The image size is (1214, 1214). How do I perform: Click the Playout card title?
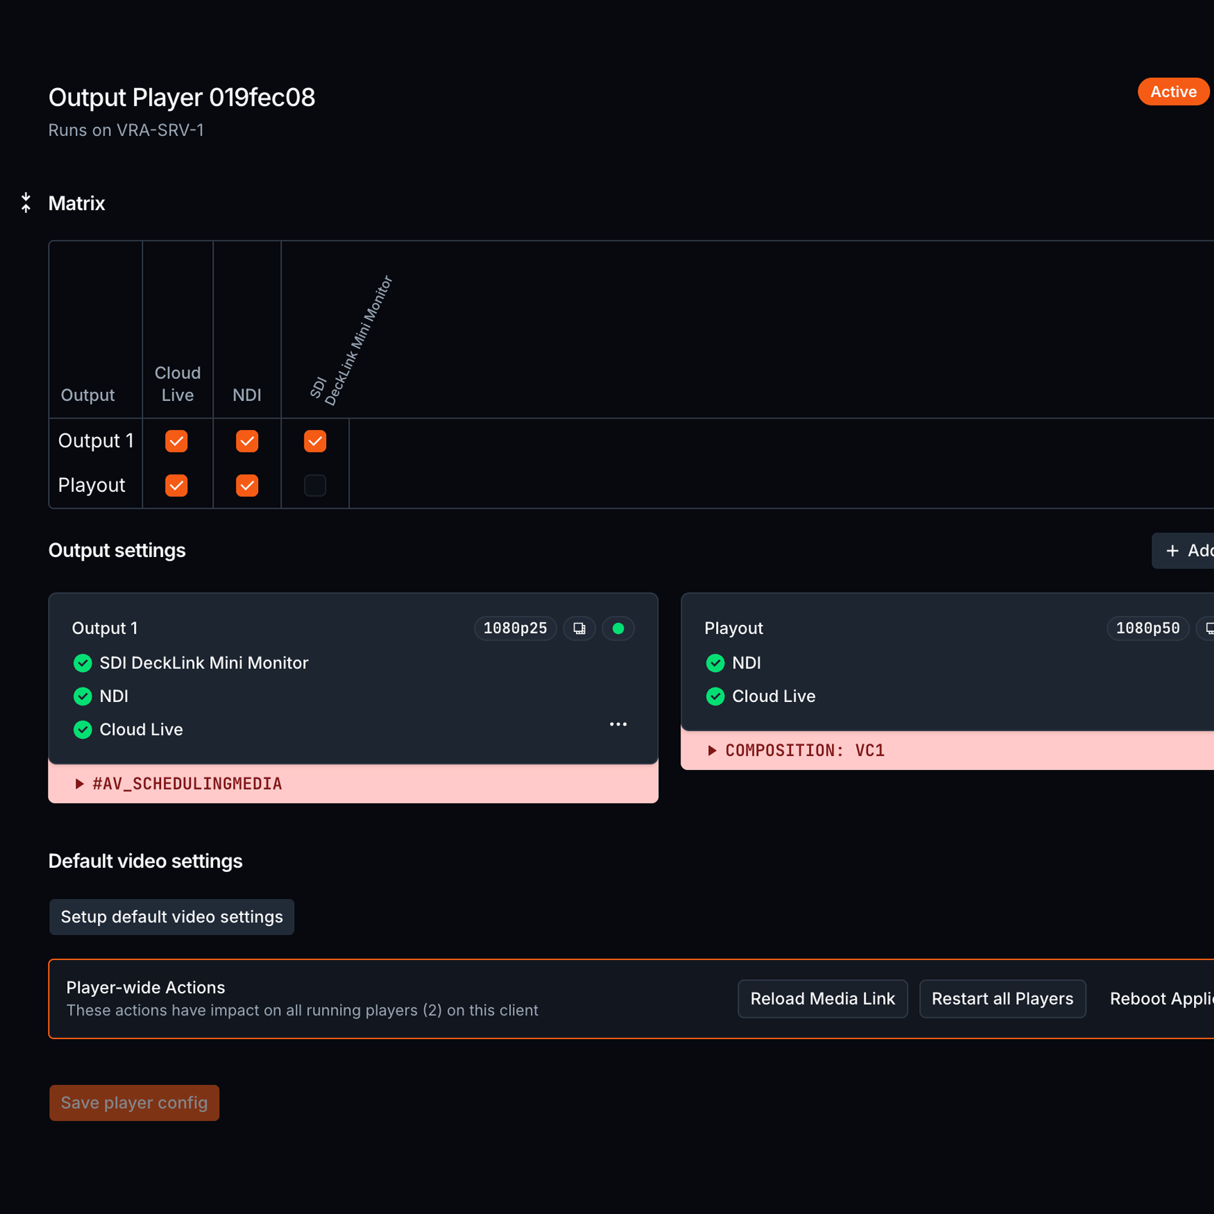coord(734,629)
